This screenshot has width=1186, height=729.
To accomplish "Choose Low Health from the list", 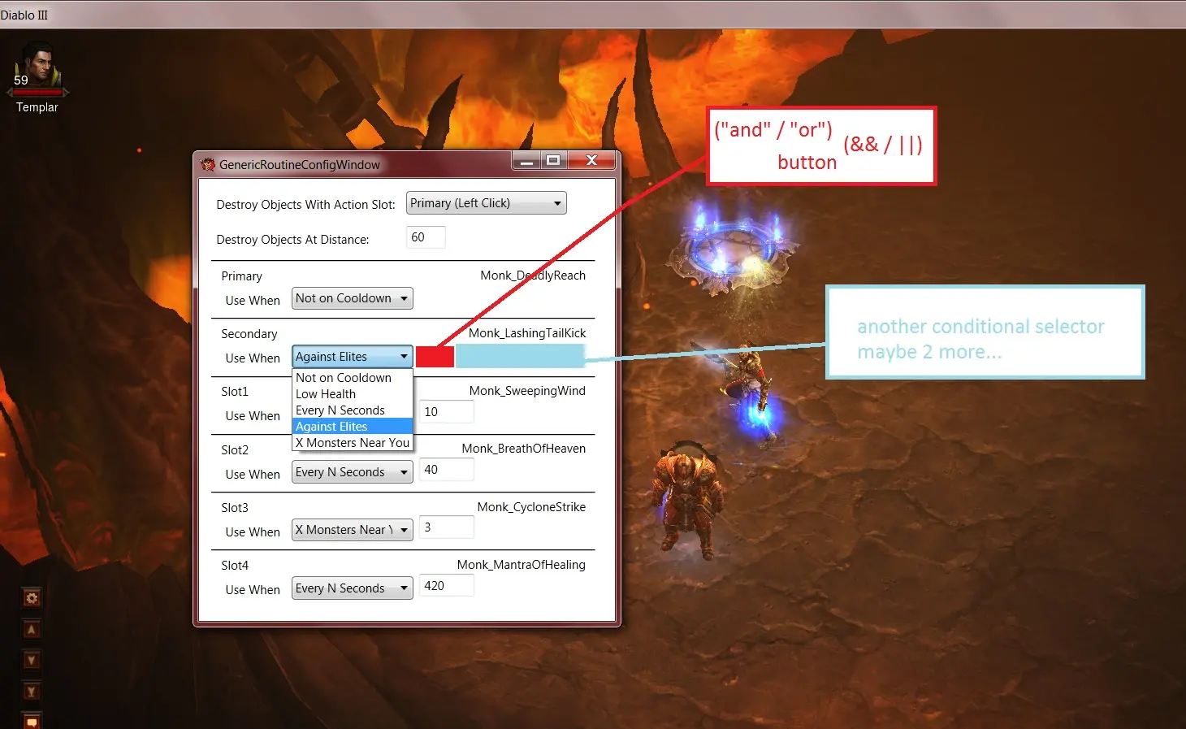I will (352, 394).
